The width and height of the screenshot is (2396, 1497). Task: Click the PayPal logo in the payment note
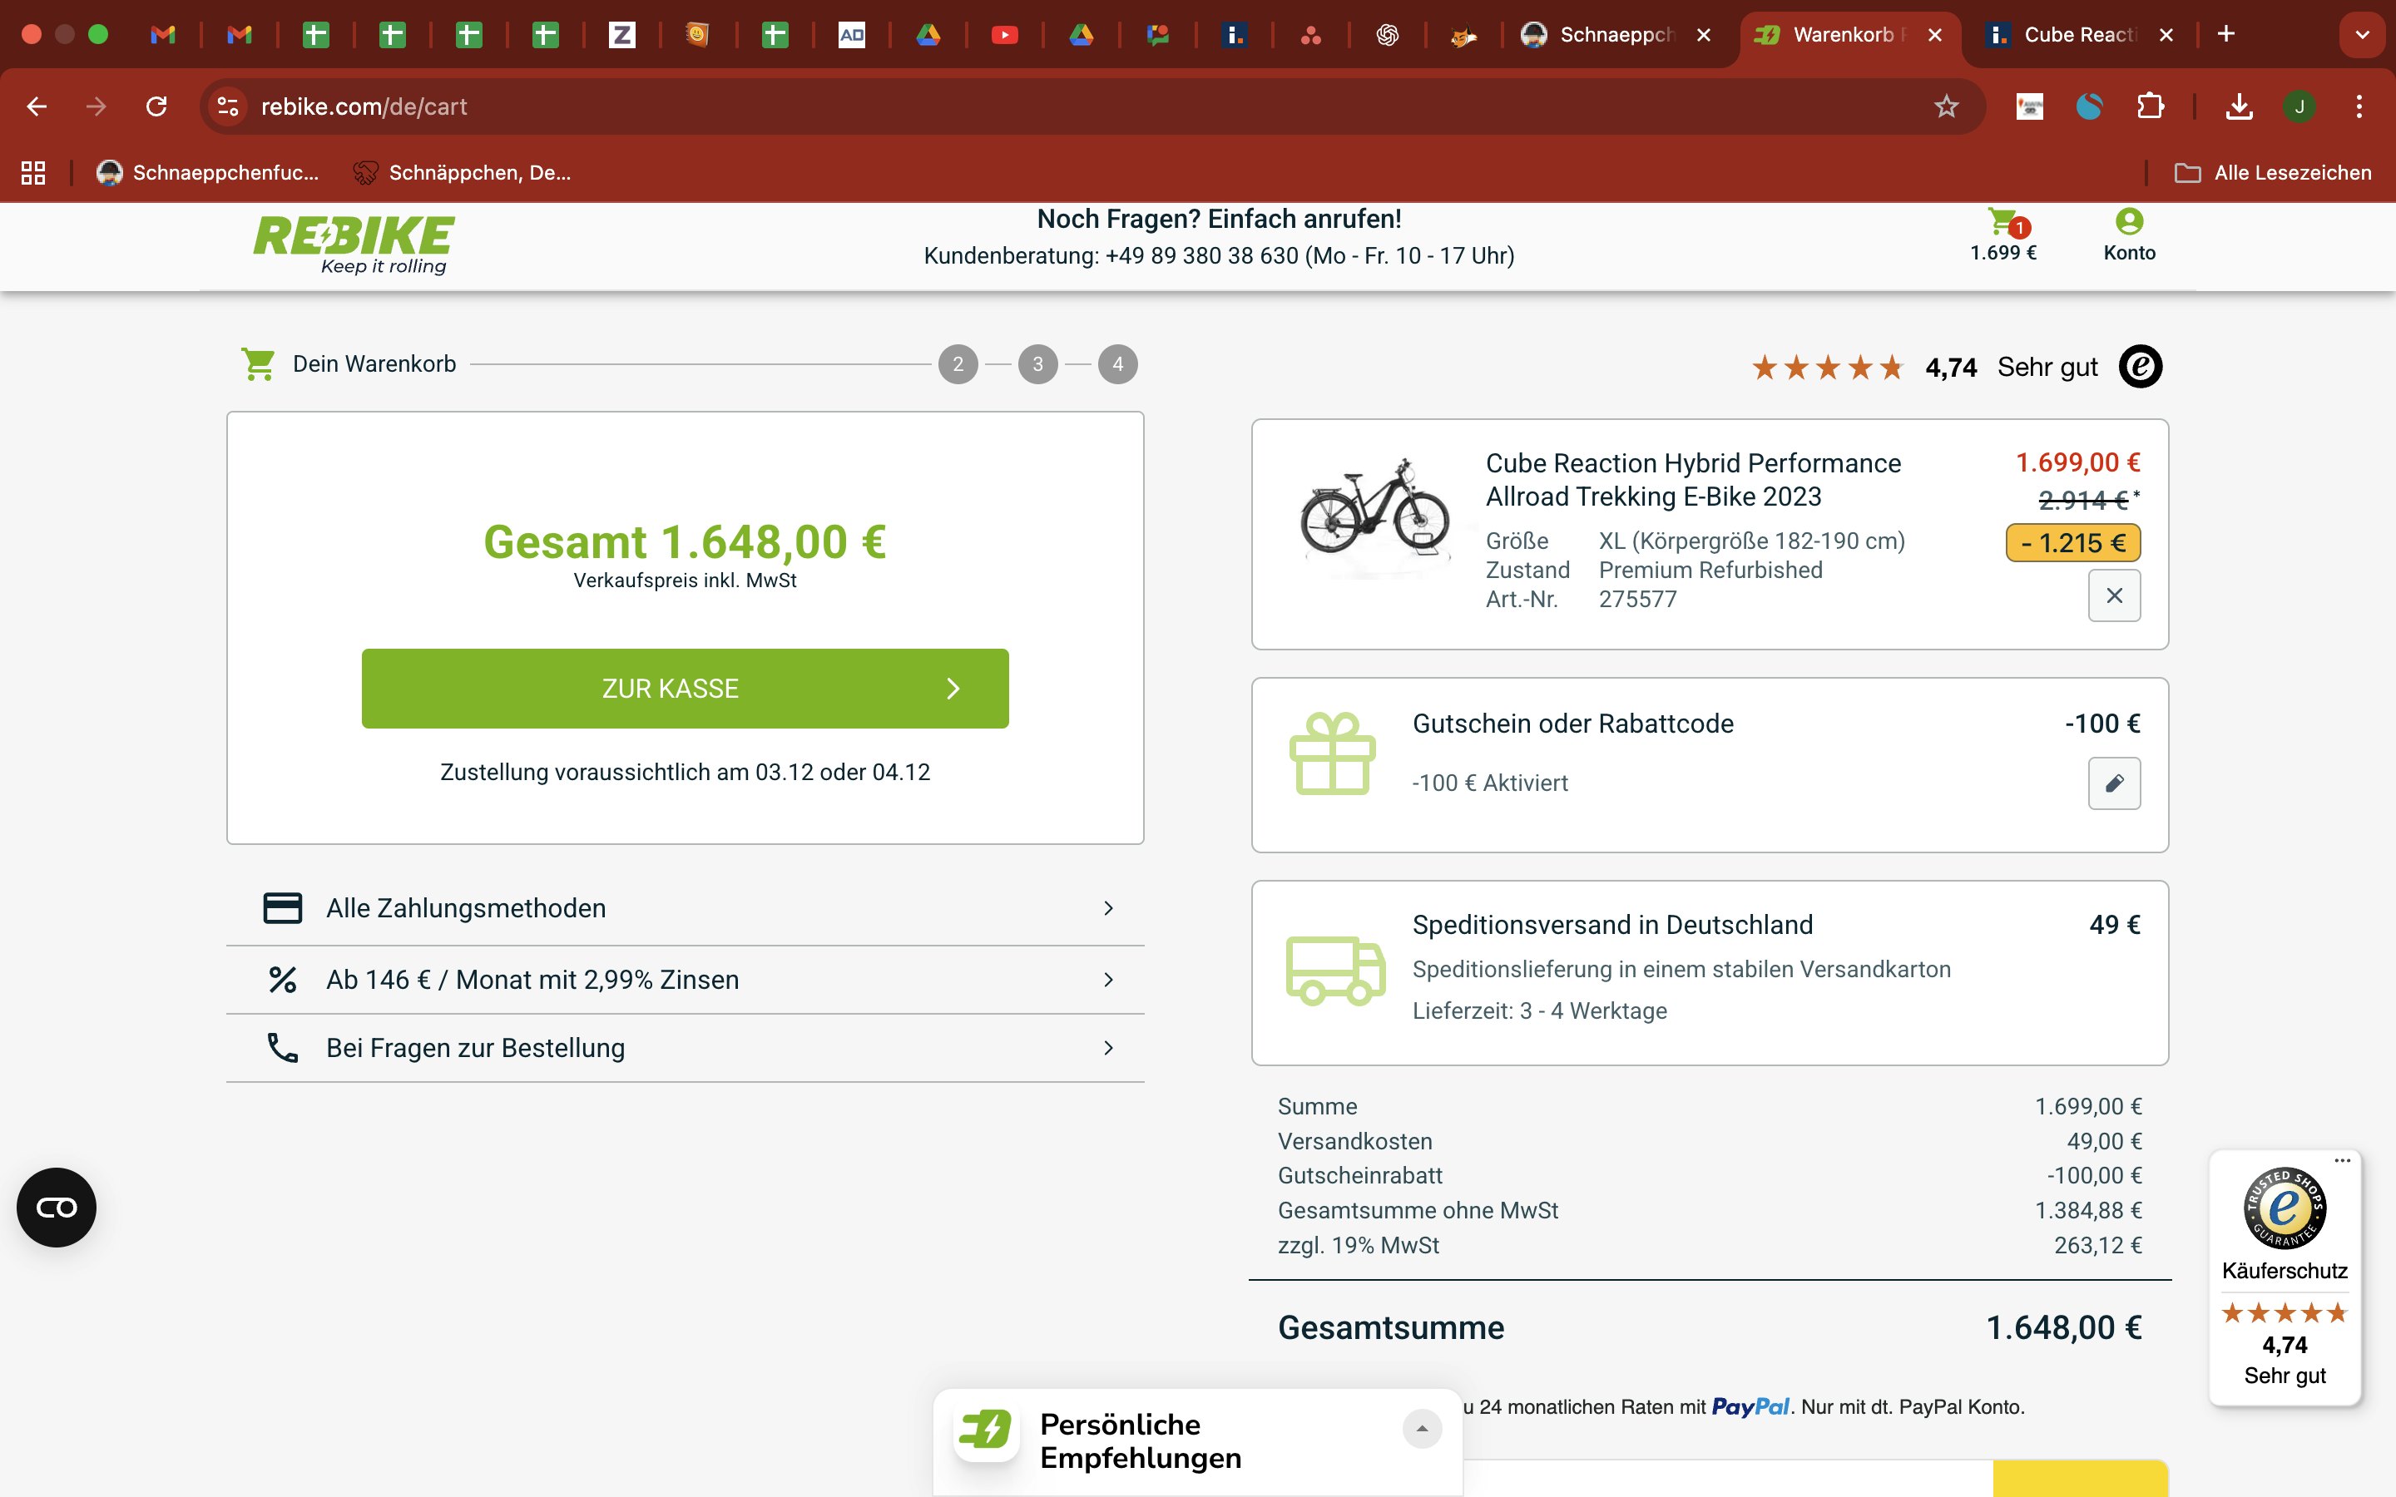pos(1752,1405)
